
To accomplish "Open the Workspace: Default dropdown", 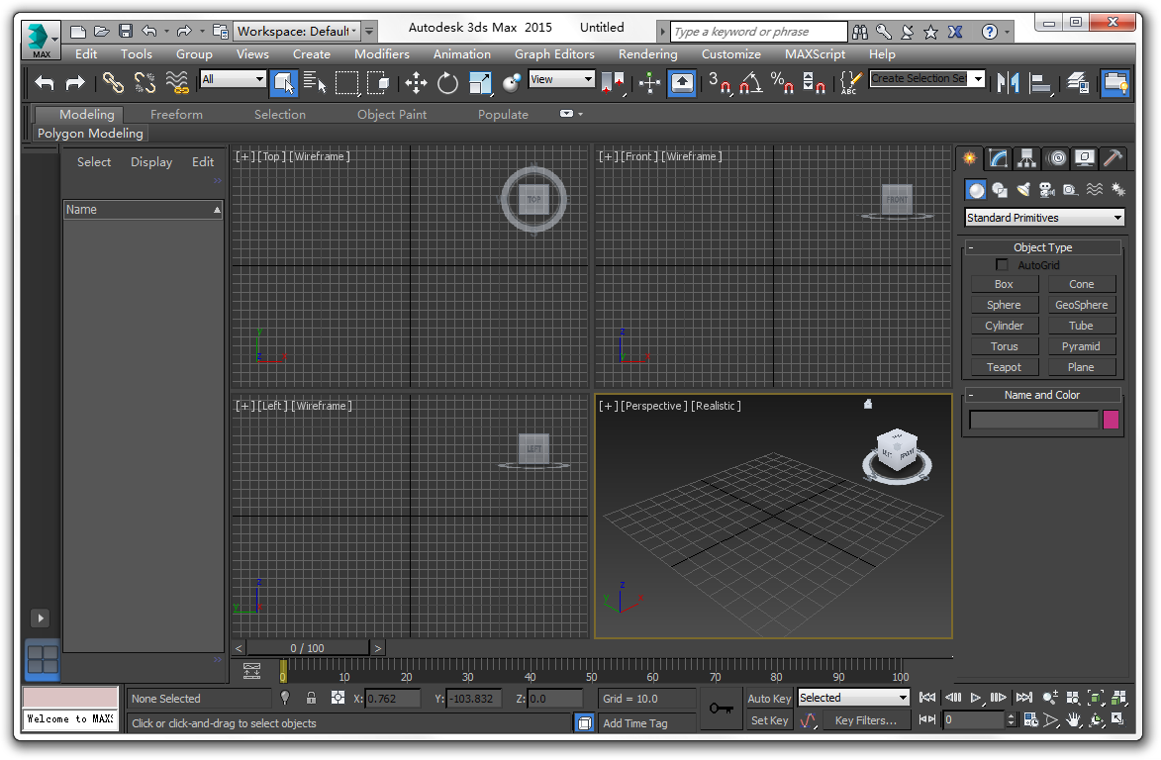I will pos(297,31).
